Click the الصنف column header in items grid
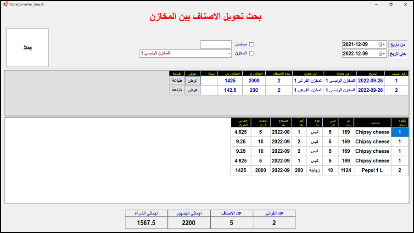 [372, 122]
